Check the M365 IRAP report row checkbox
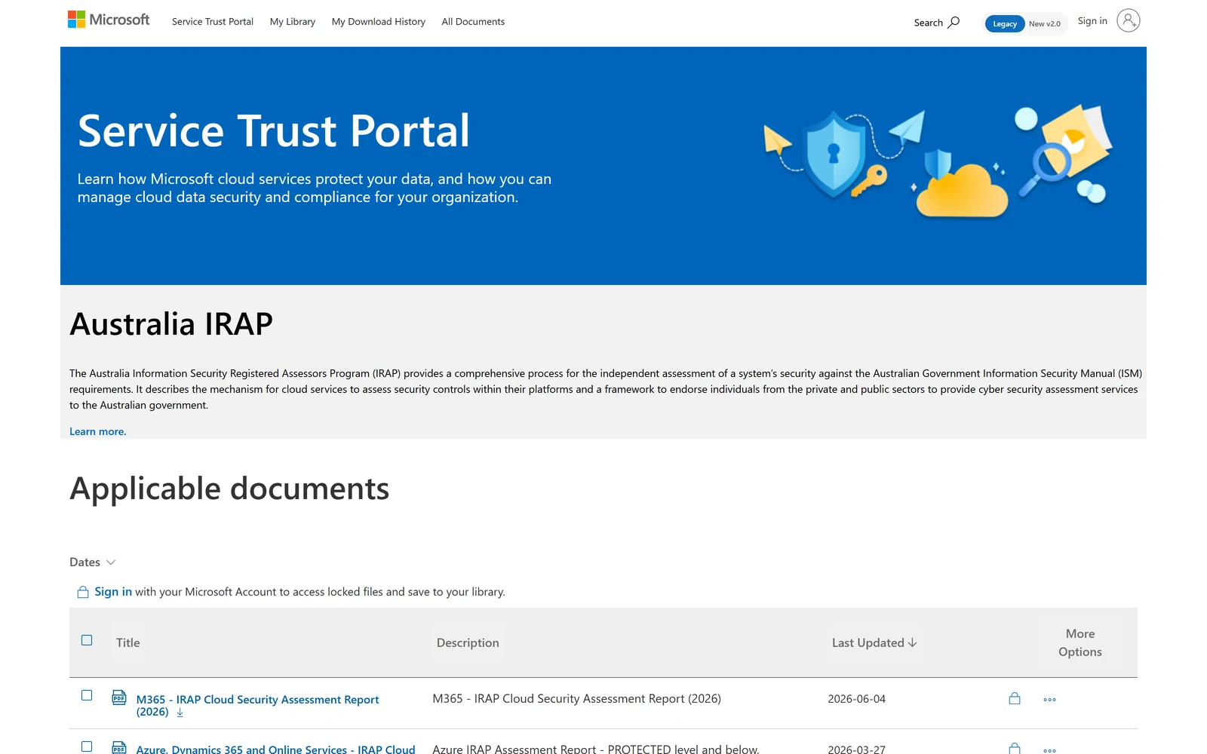 click(x=87, y=695)
